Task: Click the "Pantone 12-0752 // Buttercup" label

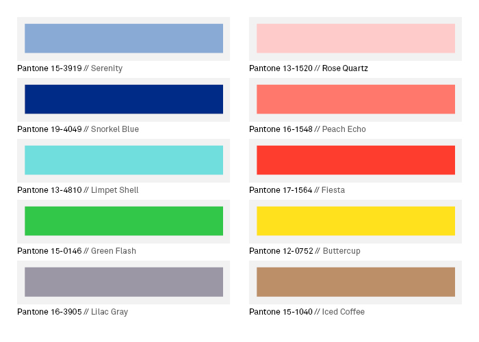Action: point(305,251)
